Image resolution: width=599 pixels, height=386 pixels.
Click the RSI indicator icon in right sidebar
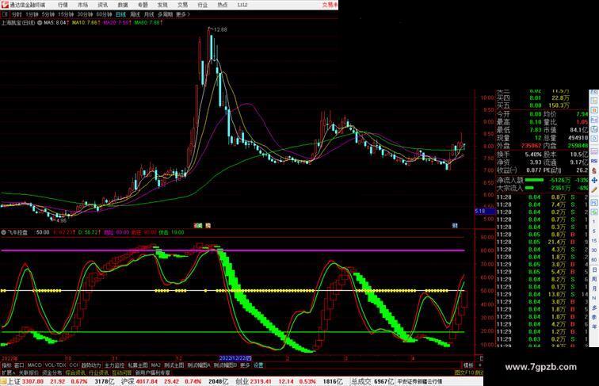(x=594, y=161)
